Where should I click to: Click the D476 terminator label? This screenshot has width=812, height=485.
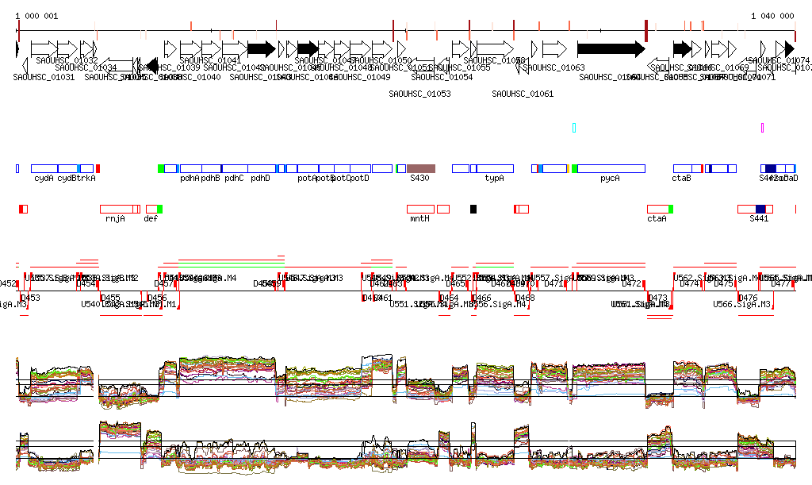[x=749, y=298]
